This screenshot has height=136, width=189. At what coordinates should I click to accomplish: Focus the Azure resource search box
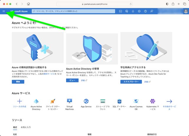[74, 11]
